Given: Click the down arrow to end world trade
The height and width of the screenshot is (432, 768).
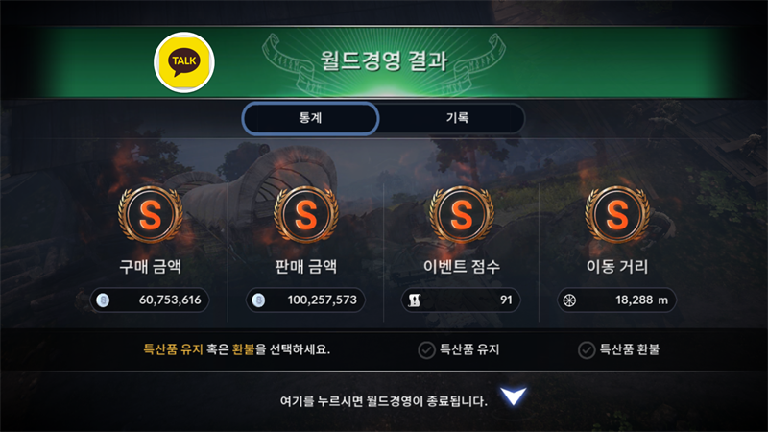Looking at the screenshot, I should click(514, 396).
